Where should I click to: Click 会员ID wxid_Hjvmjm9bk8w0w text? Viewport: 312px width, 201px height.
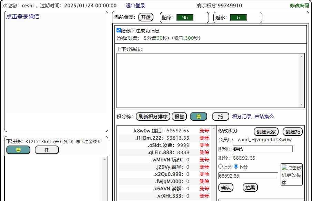click(255, 140)
